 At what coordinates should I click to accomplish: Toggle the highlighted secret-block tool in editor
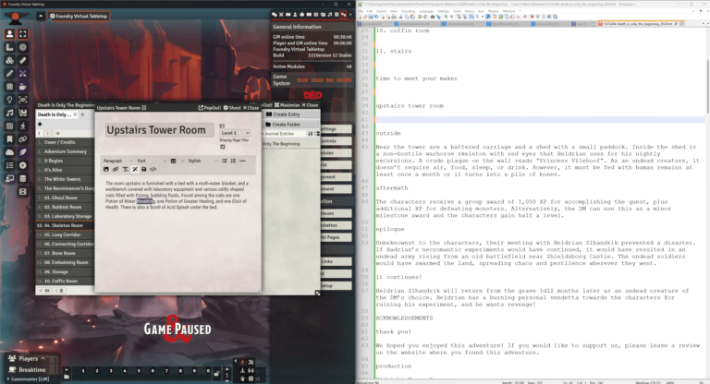pyautogui.click(x=135, y=169)
